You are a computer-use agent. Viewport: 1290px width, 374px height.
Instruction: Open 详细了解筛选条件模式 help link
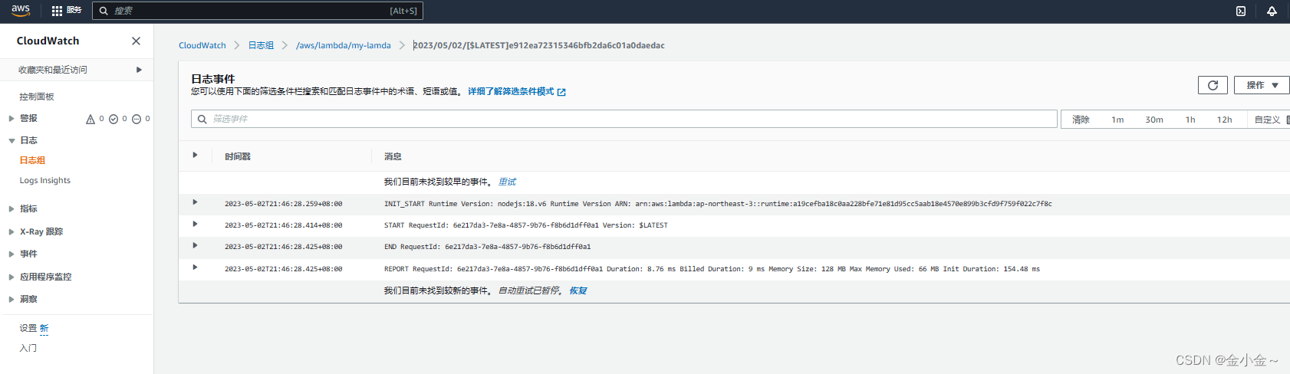(511, 91)
